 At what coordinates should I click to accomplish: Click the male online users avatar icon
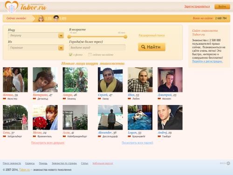point(56,18)
